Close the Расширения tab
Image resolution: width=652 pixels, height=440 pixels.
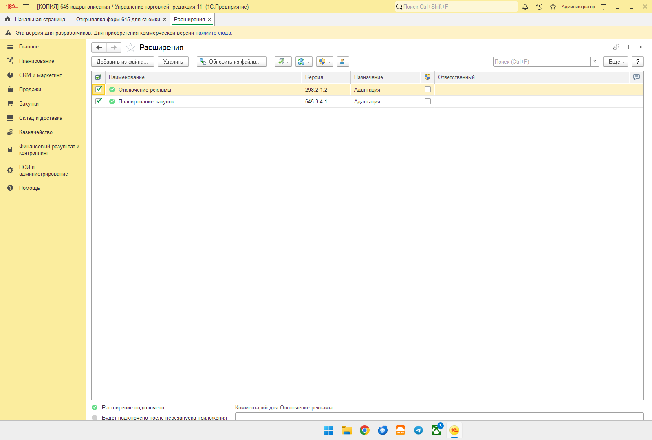point(209,20)
